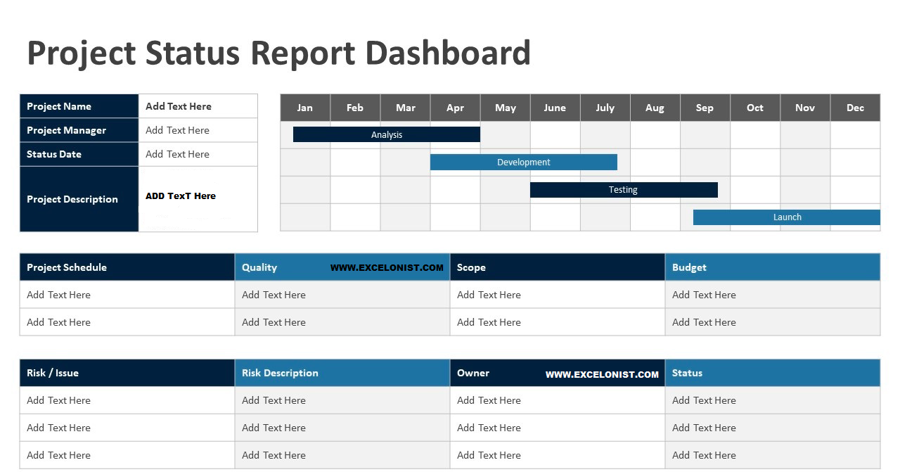Select first Add Text Here under Status column
The height and width of the screenshot is (472, 900).
(x=704, y=400)
